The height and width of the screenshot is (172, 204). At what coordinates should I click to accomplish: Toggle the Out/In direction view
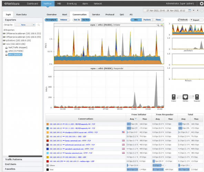(x=77, y=20)
